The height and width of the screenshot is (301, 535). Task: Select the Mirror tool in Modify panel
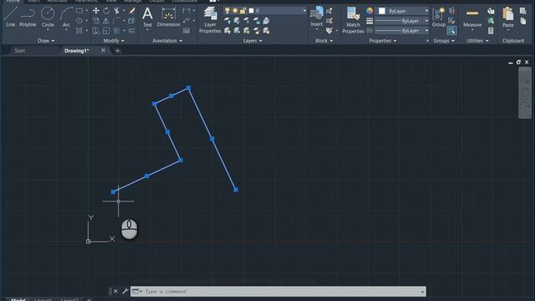pyautogui.click(x=106, y=21)
